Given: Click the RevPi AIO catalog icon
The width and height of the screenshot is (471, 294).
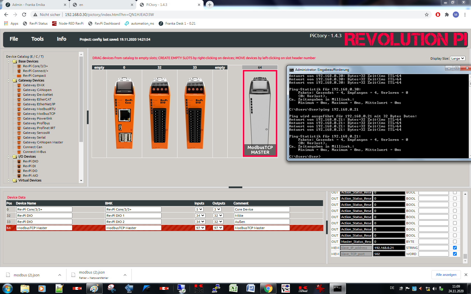Looking at the screenshot, I should [19, 176].
